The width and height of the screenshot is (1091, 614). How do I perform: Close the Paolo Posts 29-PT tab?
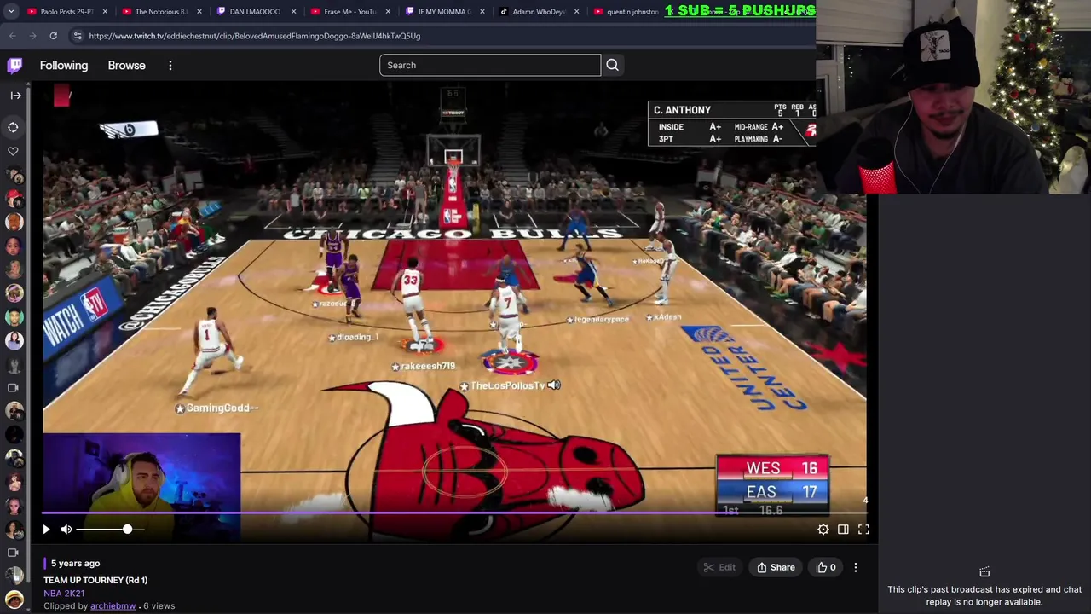tap(105, 11)
